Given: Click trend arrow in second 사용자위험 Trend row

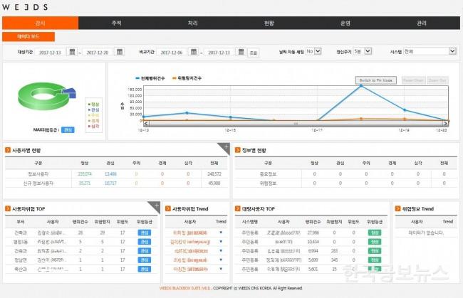Looking at the screenshot, I should (221, 242).
